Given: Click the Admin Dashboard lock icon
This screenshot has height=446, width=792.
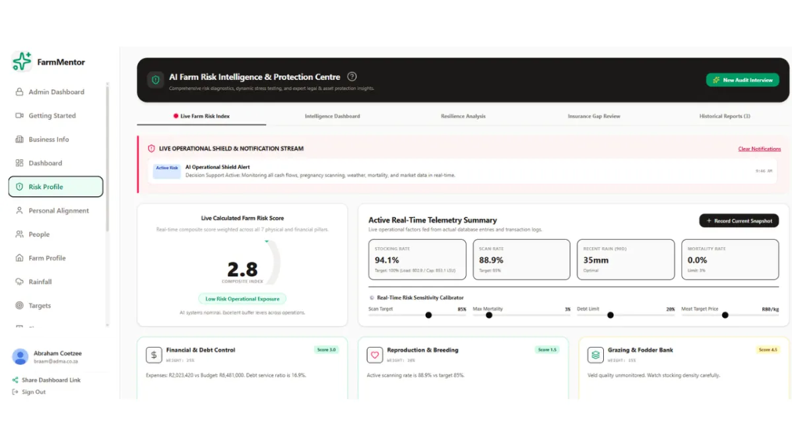Looking at the screenshot, I should click(19, 92).
